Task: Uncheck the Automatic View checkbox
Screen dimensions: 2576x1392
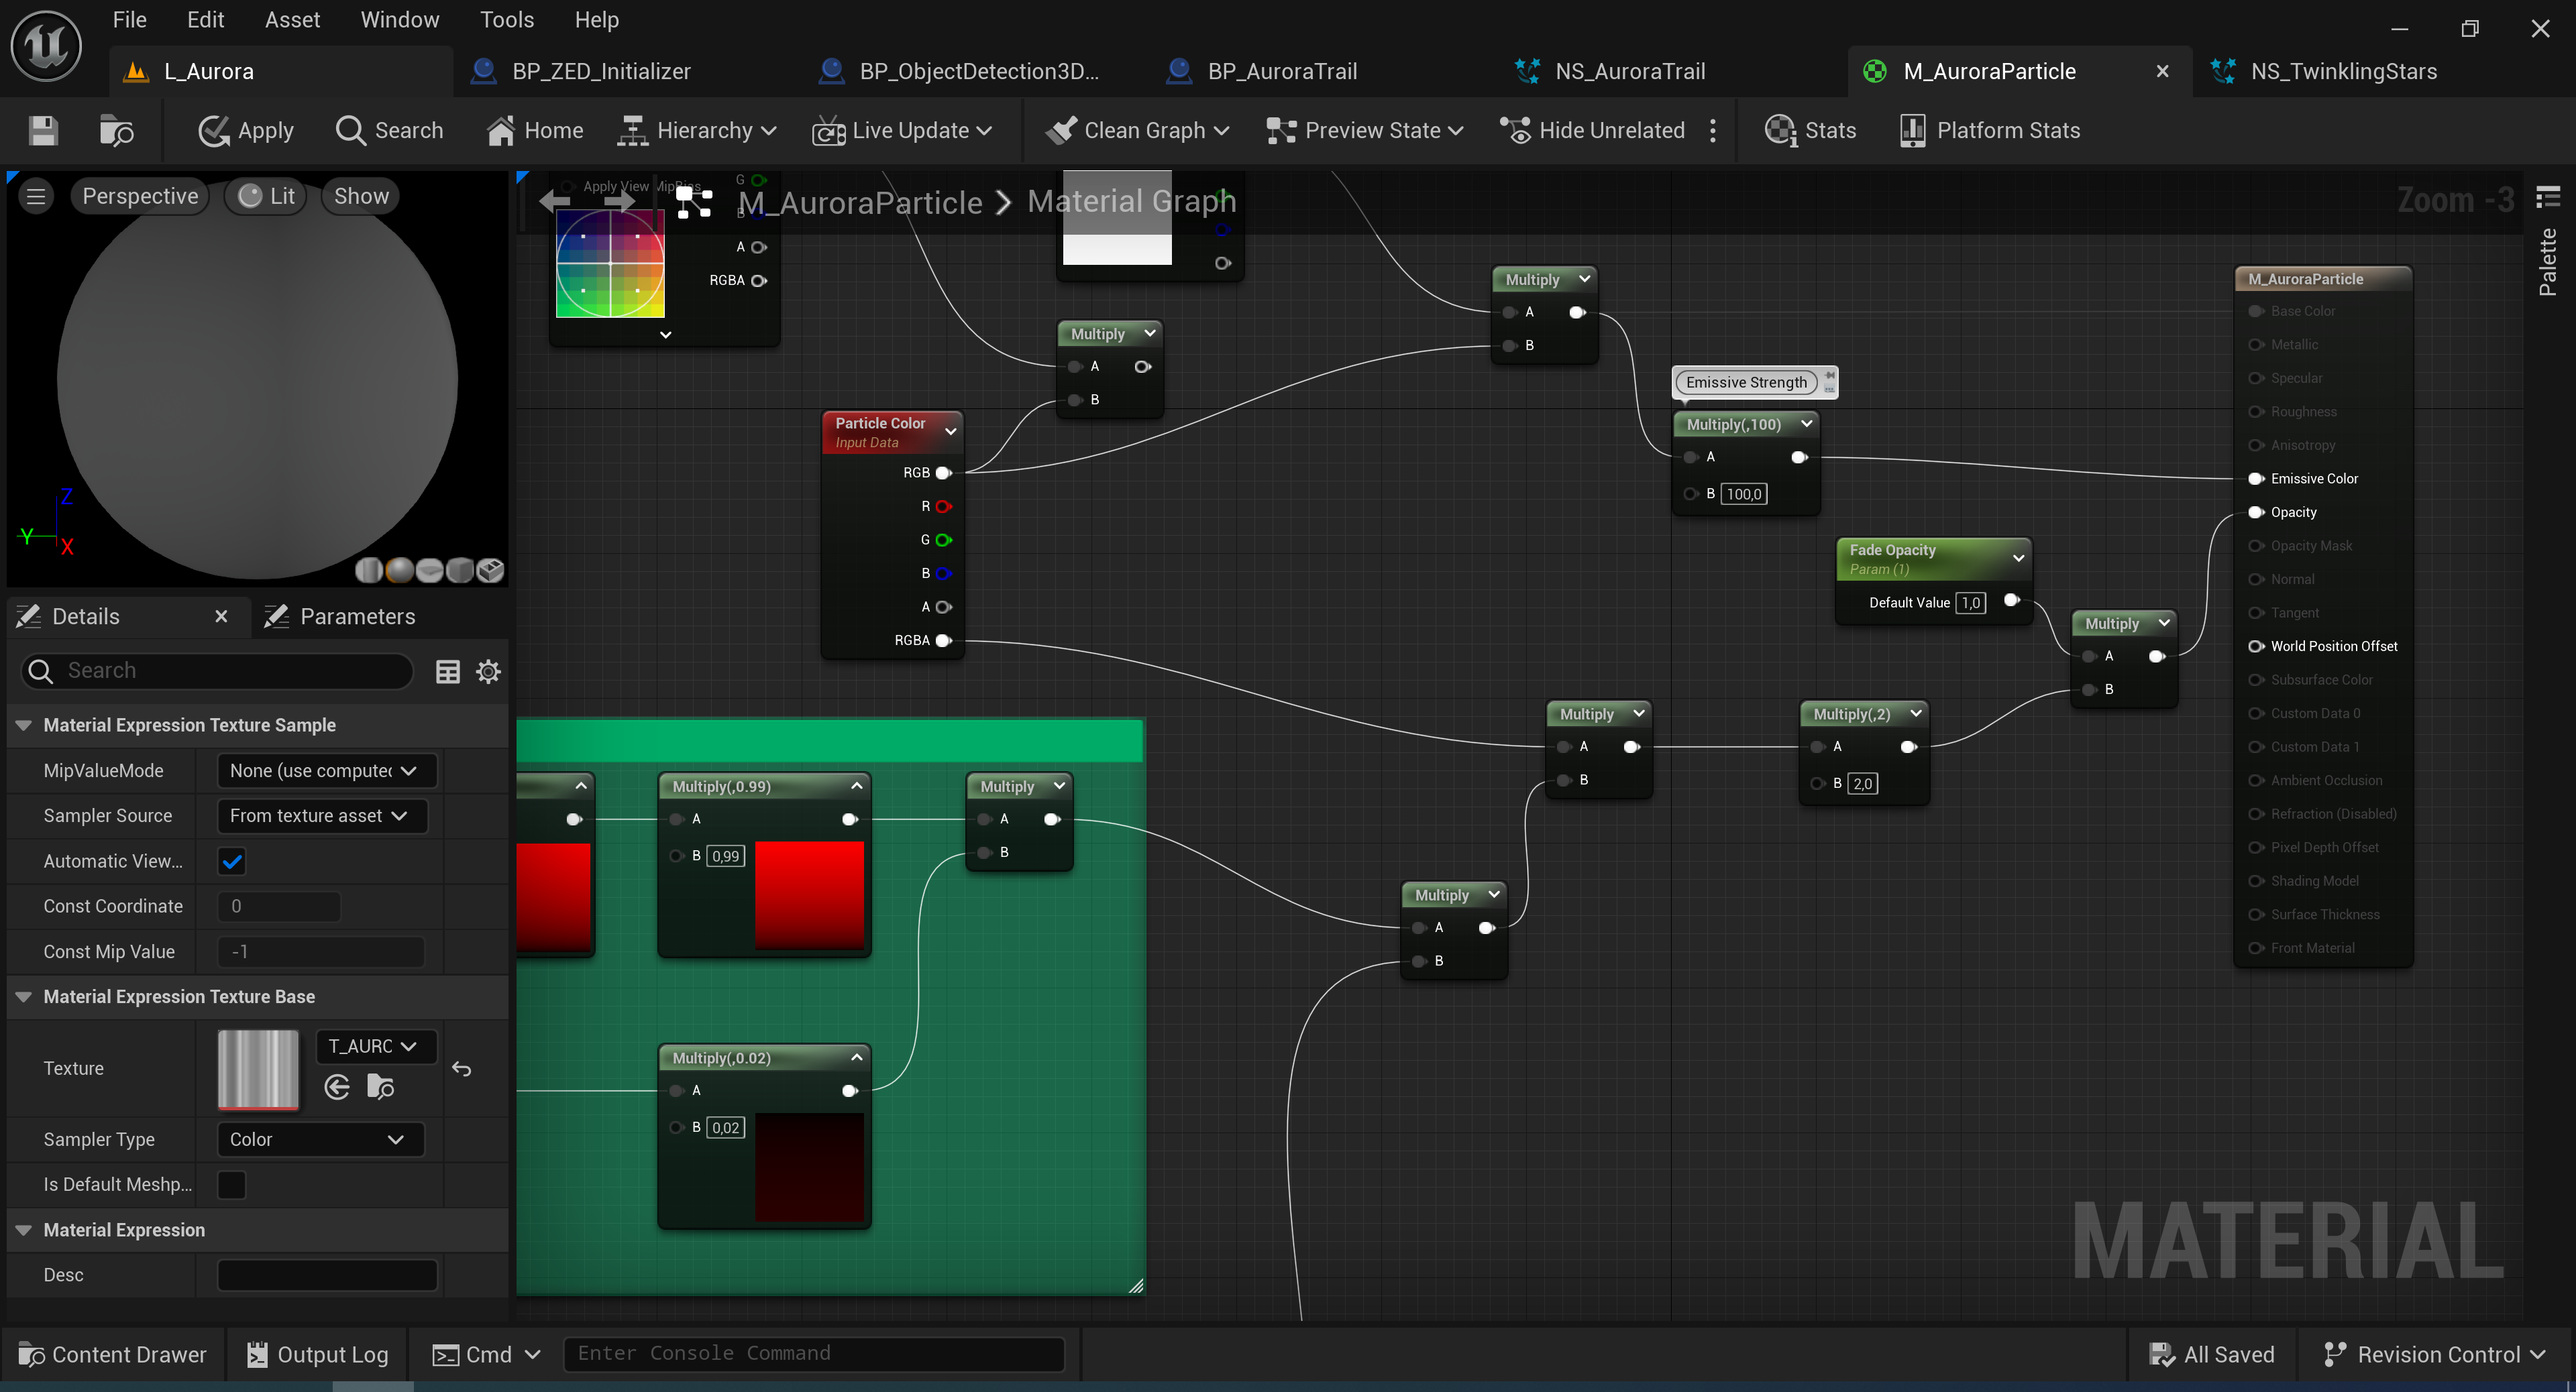Action: pos(232,862)
